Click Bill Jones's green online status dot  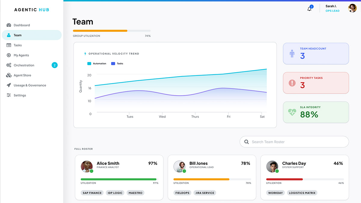point(184,171)
